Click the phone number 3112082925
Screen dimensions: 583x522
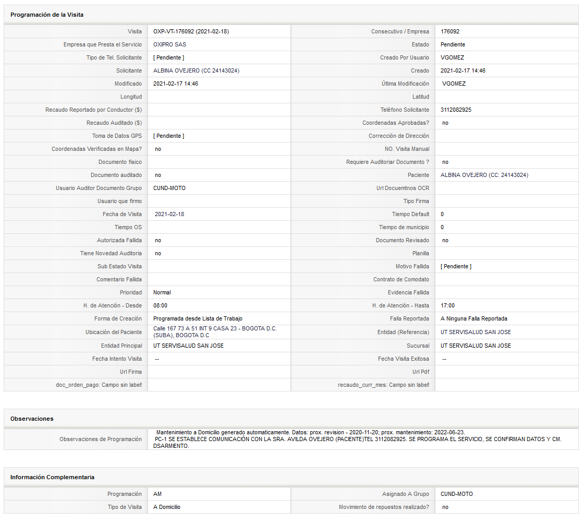(x=456, y=110)
